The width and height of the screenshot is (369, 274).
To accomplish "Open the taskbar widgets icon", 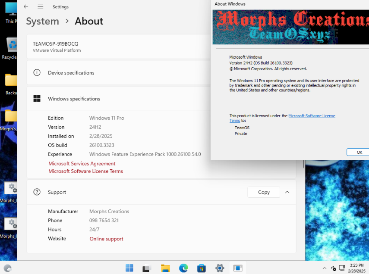I will coord(7,268).
